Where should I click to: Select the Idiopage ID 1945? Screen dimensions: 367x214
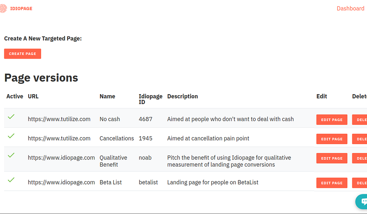pos(146,138)
